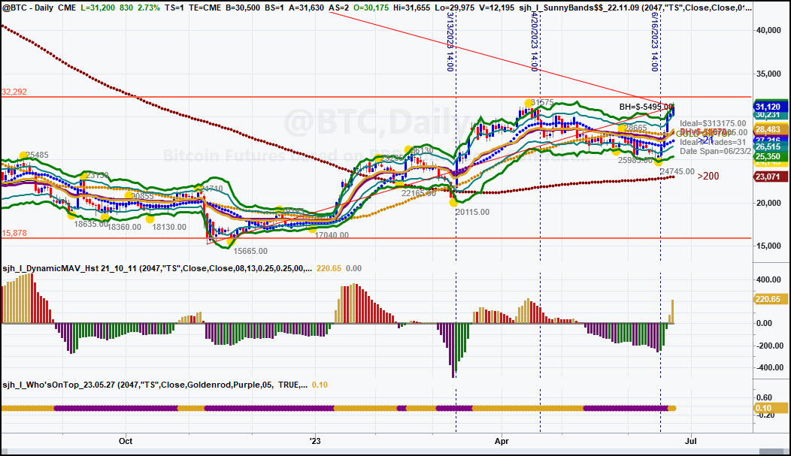Click the goldenrod 220.65 histogram axis tag

point(771,299)
